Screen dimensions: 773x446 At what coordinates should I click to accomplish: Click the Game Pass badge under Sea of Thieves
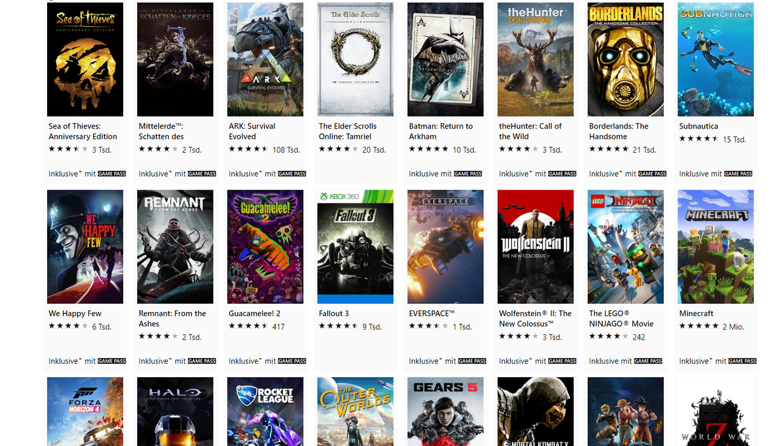point(112,174)
